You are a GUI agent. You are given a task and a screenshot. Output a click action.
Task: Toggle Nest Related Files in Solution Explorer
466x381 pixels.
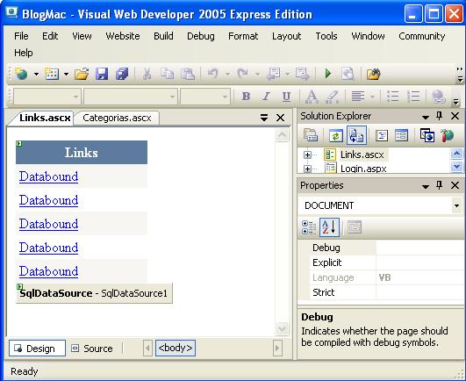[356, 135]
